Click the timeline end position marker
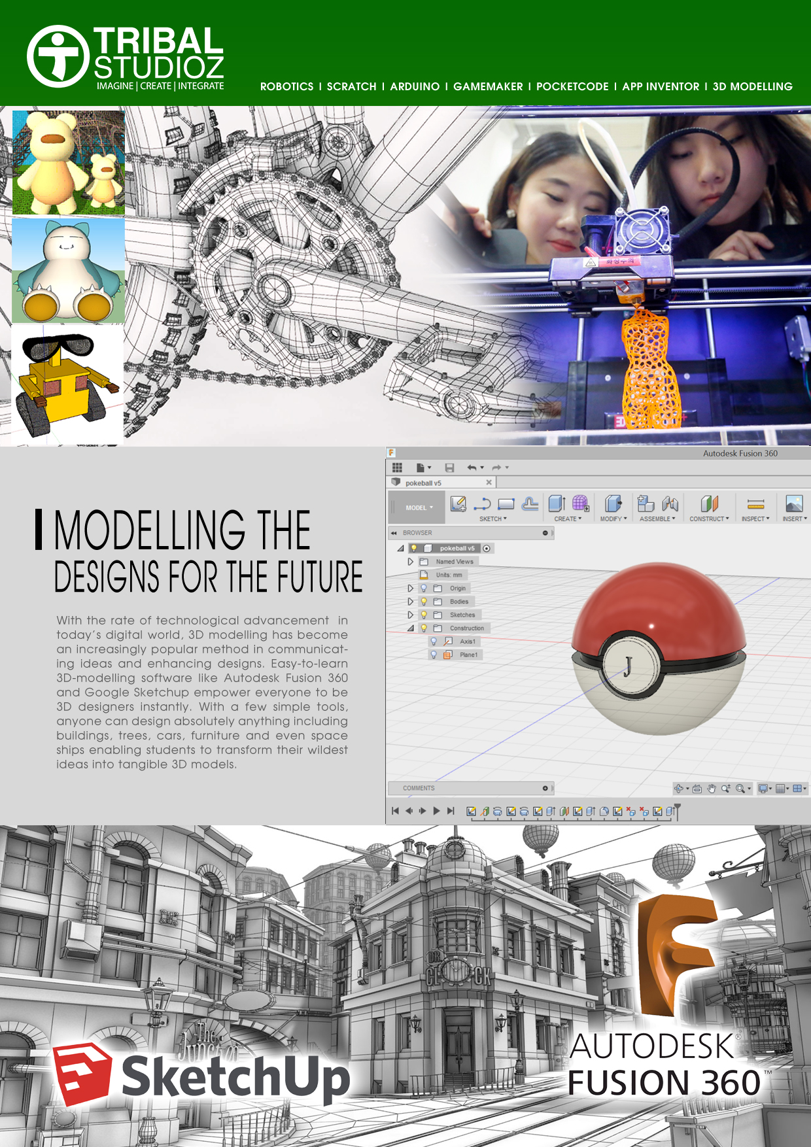The height and width of the screenshot is (1147, 811). click(678, 811)
